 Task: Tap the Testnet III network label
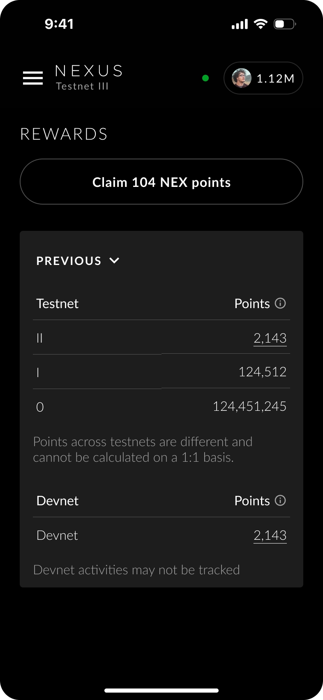82,86
